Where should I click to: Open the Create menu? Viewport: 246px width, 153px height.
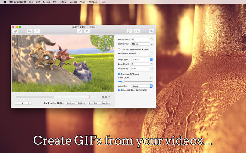[x=73, y=2]
